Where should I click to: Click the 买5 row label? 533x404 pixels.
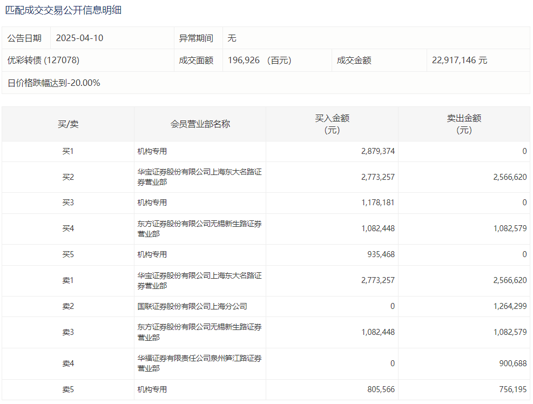(x=68, y=254)
